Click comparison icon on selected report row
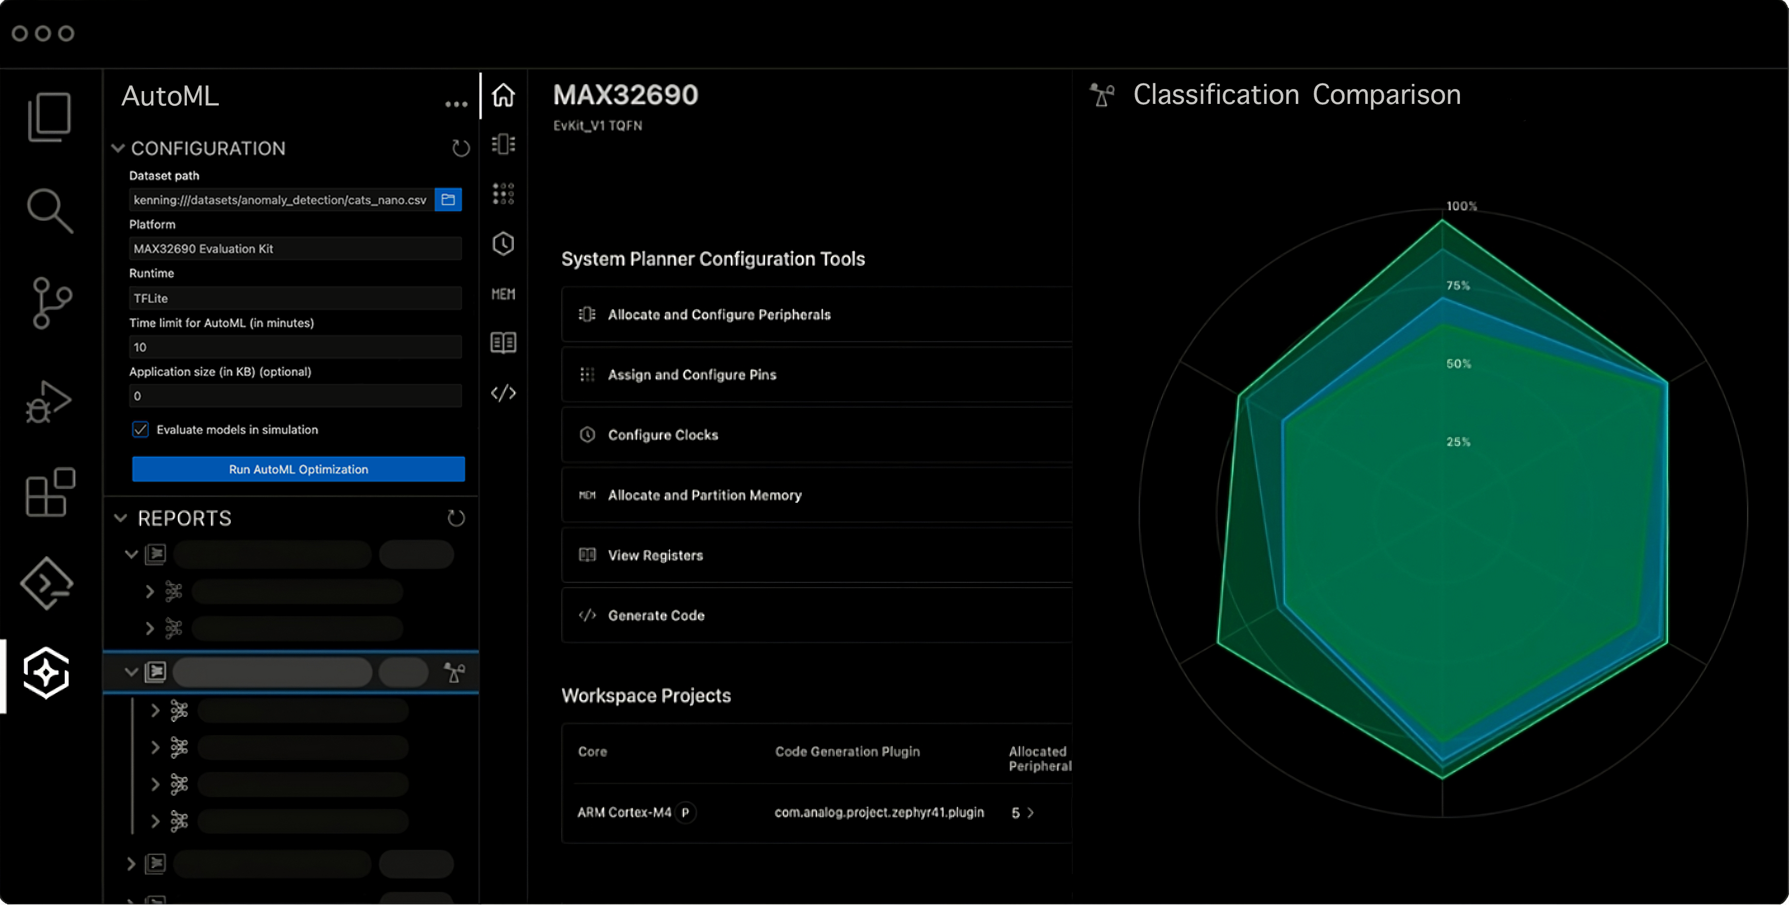This screenshot has width=1791, height=906. point(455,672)
